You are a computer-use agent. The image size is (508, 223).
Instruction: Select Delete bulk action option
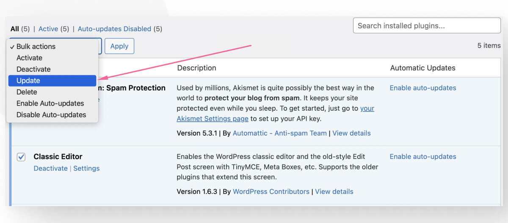pyautogui.click(x=27, y=92)
